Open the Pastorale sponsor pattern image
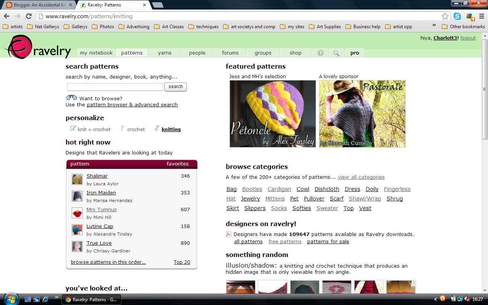 (x=362, y=114)
